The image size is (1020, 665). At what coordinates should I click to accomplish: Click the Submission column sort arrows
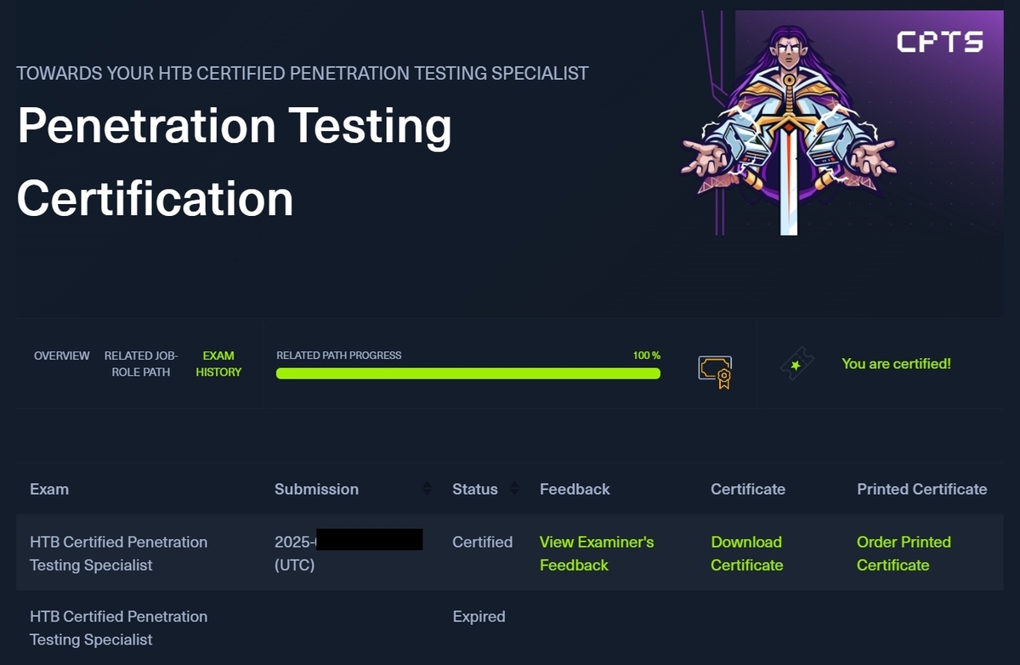pos(427,489)
